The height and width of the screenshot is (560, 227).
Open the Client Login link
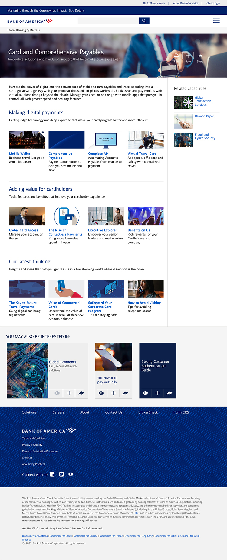(x=213, y=3)
